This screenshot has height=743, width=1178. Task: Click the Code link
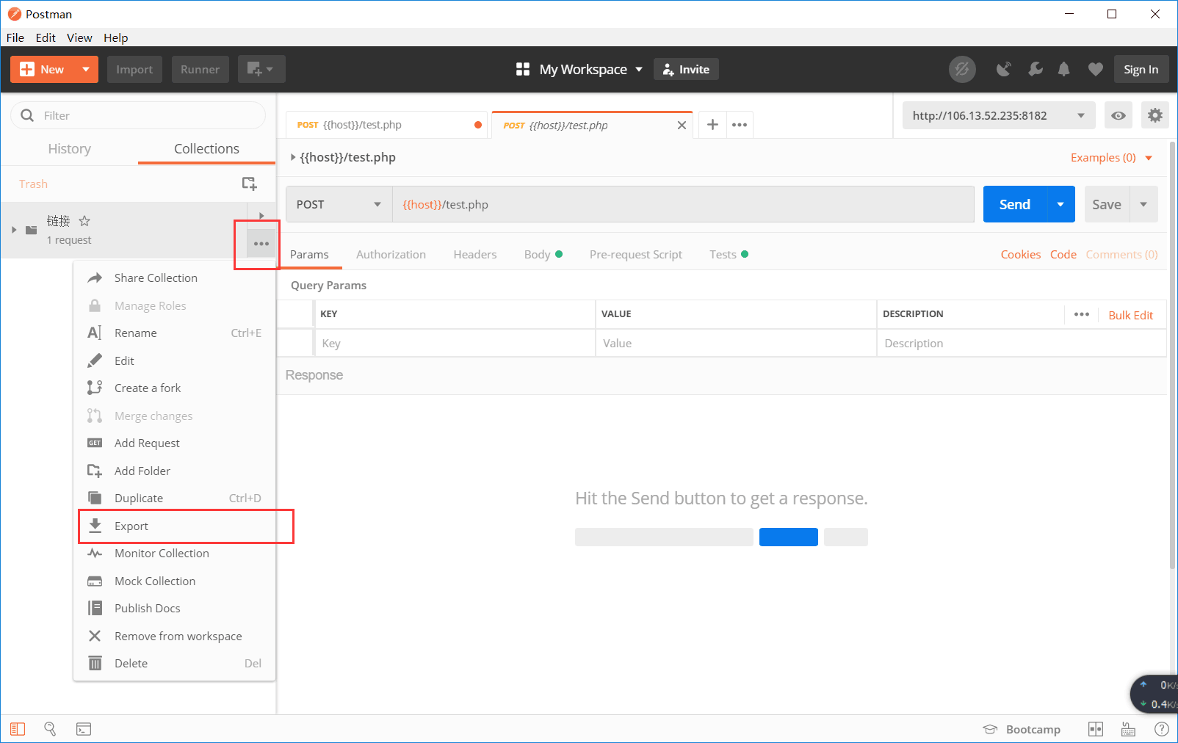coord(1063,254)
